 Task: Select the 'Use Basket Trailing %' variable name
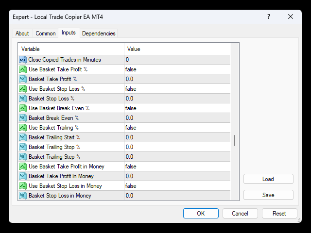[x=54, y=128]
